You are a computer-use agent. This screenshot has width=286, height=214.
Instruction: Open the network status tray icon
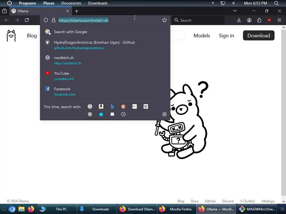tap(223, 3)
